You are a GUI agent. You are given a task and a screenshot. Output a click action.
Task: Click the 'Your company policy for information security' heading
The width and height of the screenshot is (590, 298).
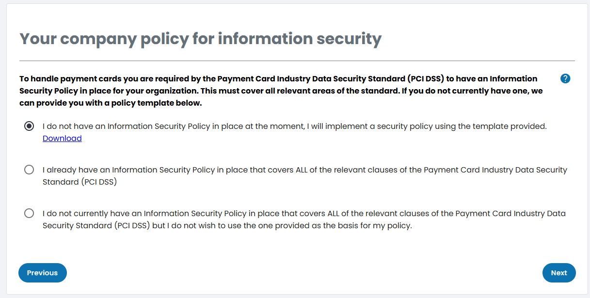coord(200,39)
